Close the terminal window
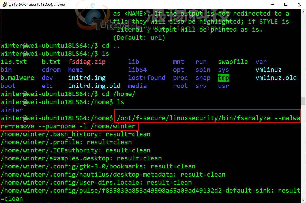This screenshot has height=203, width=306. [299, 4]
